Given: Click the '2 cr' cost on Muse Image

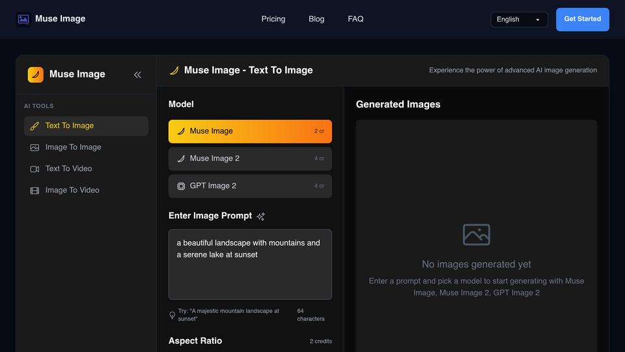Looking at the screenshot, I should [319, 131].
